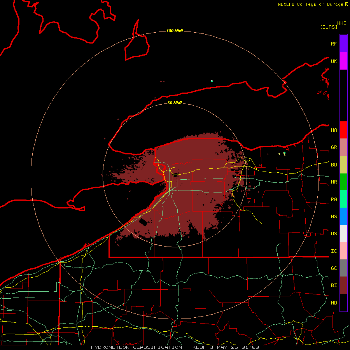The width and height of the screenshot is (350, 350).
Task: Click the GR legend label
Action: point(334,147)
